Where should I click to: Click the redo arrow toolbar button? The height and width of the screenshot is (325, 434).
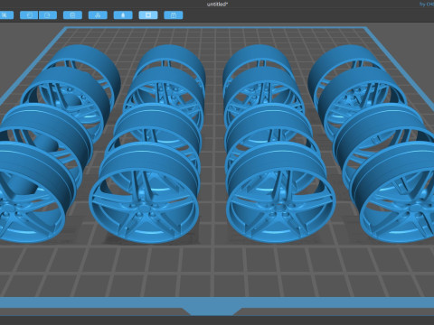pos(48,15)
